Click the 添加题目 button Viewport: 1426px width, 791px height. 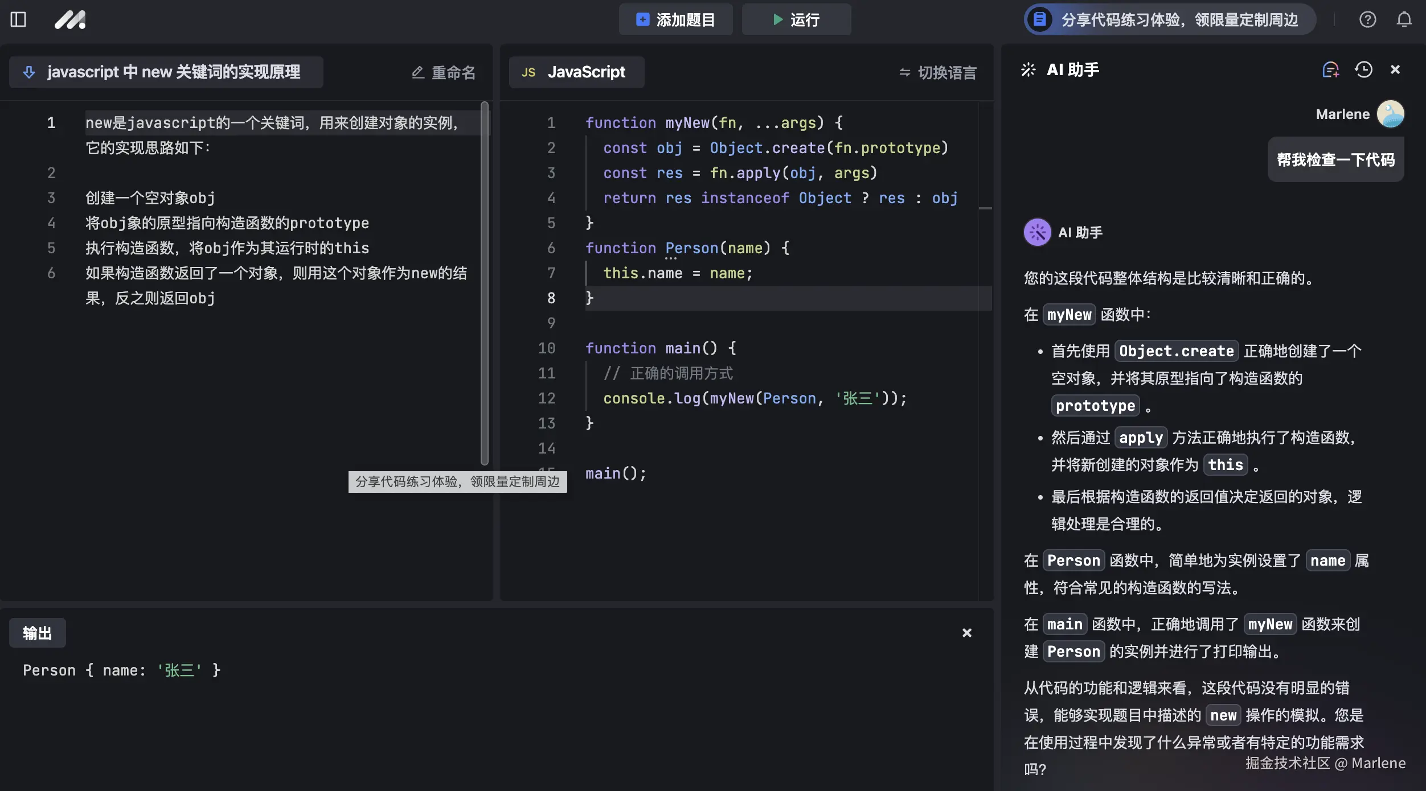tap(675, 19)
